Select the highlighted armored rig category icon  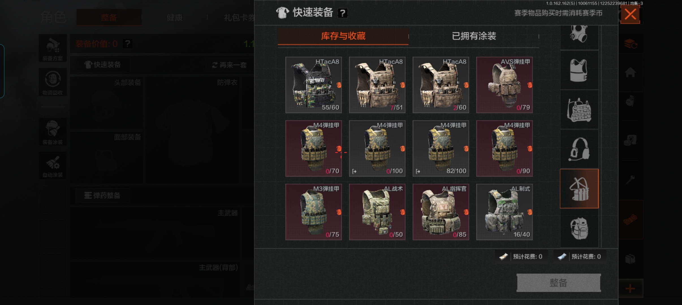tap(579, 189)
